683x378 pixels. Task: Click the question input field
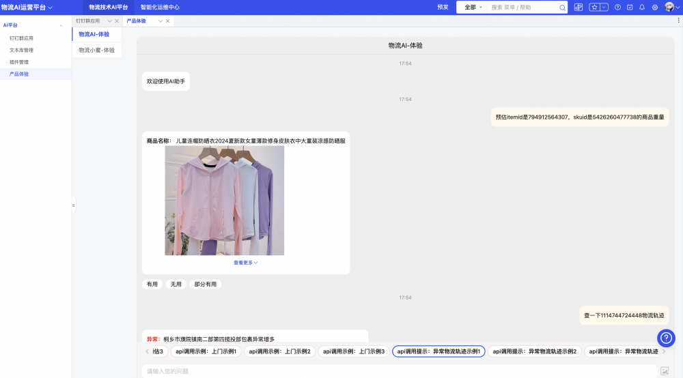pyautogui.click(x=396, y=371)
